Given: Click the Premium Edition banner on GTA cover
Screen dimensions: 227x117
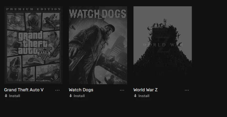Looking at the screenshot, I should pos(33,9).
